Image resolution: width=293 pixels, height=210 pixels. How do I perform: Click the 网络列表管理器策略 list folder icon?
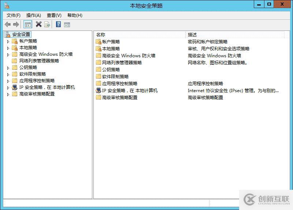(x=99, y=62)
